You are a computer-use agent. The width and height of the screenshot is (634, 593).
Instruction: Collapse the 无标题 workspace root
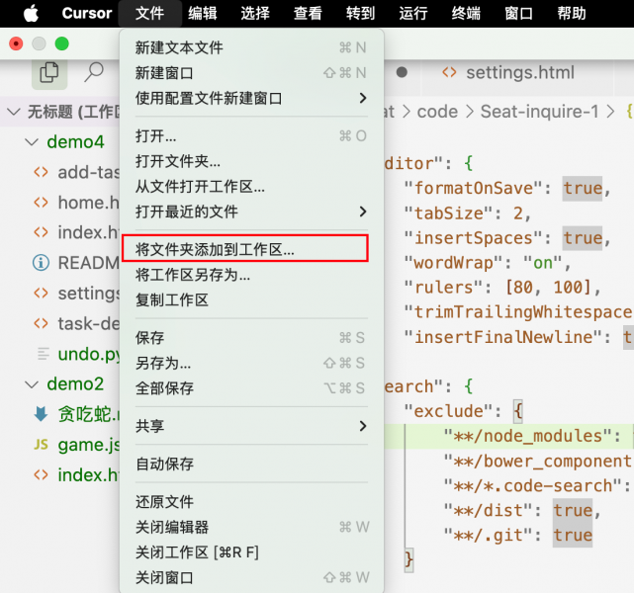pyautogui.click(x=60, y=112)
